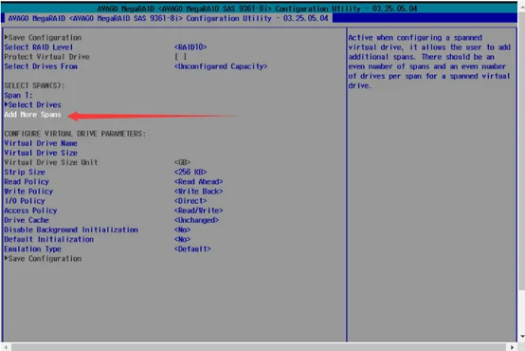The width and height of the screenshot is (525, 351).
Task: Open the RAID10 level dropdown
Action: click(x=190, y=47)
